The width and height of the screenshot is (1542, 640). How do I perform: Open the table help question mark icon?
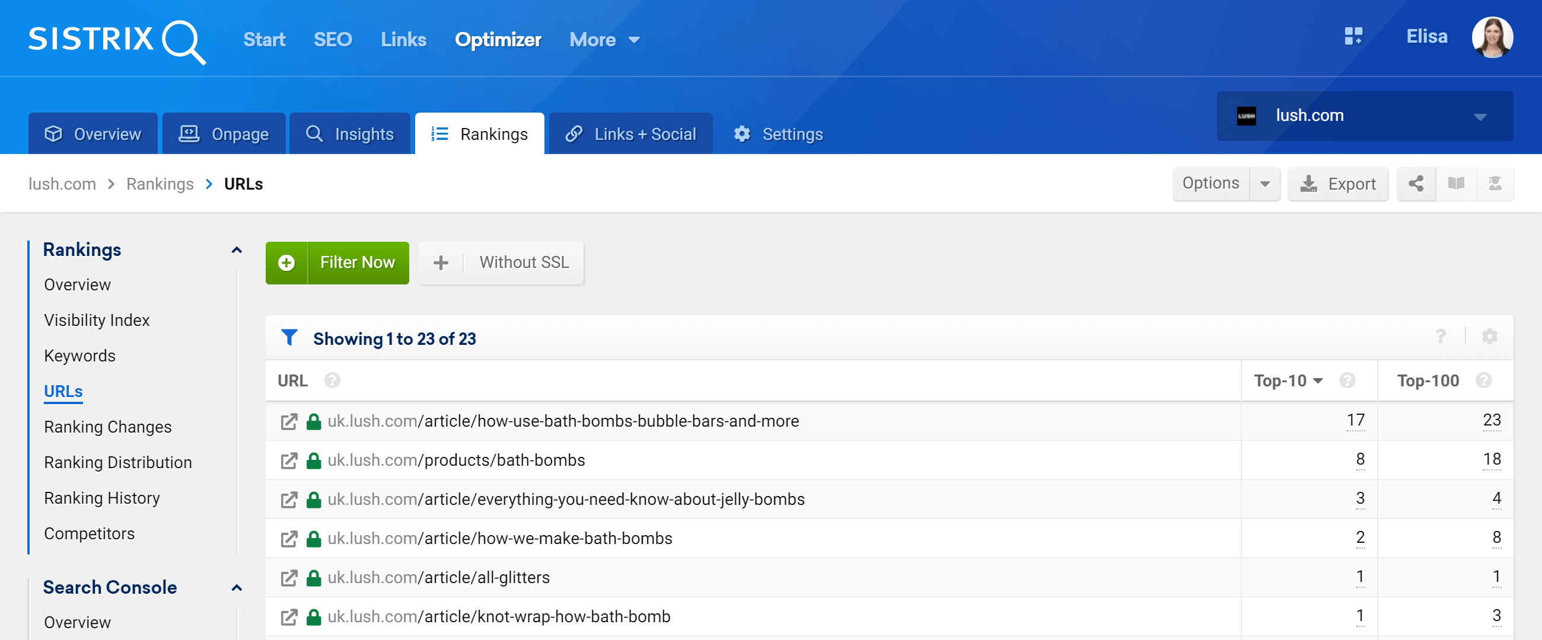pyautogui.click(x=1440, y=337)
